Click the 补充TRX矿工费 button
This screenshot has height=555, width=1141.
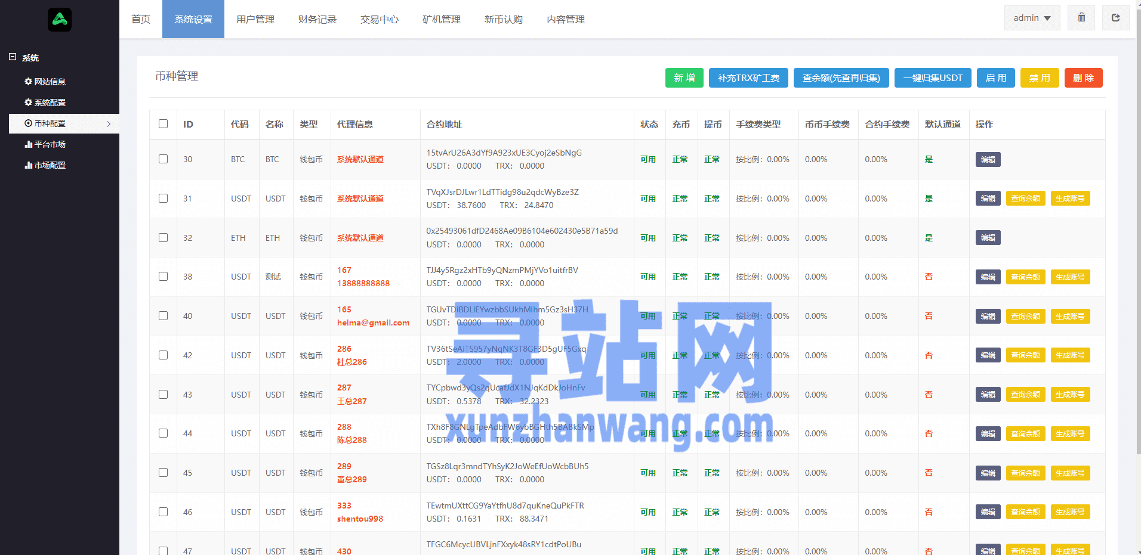coord(748,78)
